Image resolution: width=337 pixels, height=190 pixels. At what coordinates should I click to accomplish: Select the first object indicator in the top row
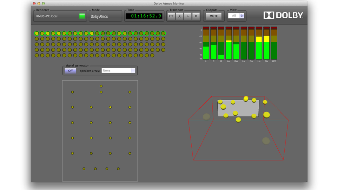click(37, 33)
